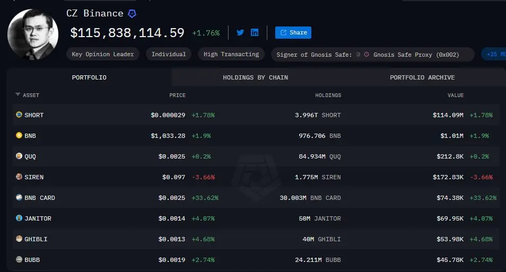Click the BUBB token icon
The height and width of the screenshot is (272, 506).
coord(19,259)
